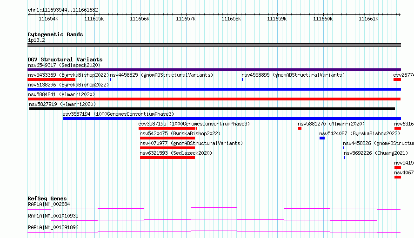Select the purple nsv6549317 variant bar
The height and width of the screenshot is (238, 414).
[x=214, y=70]
